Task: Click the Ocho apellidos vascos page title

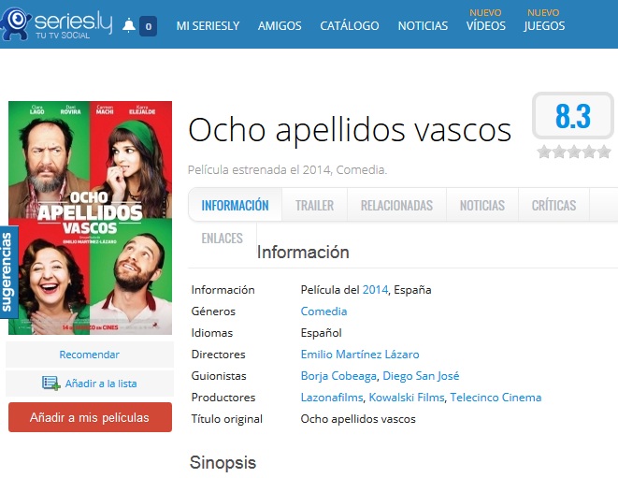Action: (x=350, y=130)
